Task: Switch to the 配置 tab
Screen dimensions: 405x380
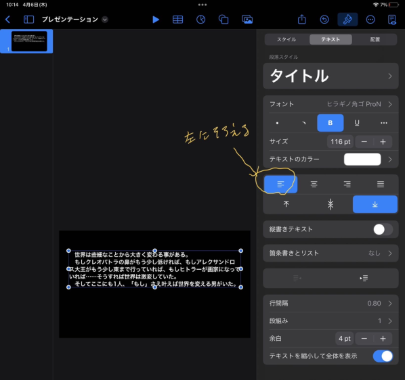Action: tap(375, 39)
